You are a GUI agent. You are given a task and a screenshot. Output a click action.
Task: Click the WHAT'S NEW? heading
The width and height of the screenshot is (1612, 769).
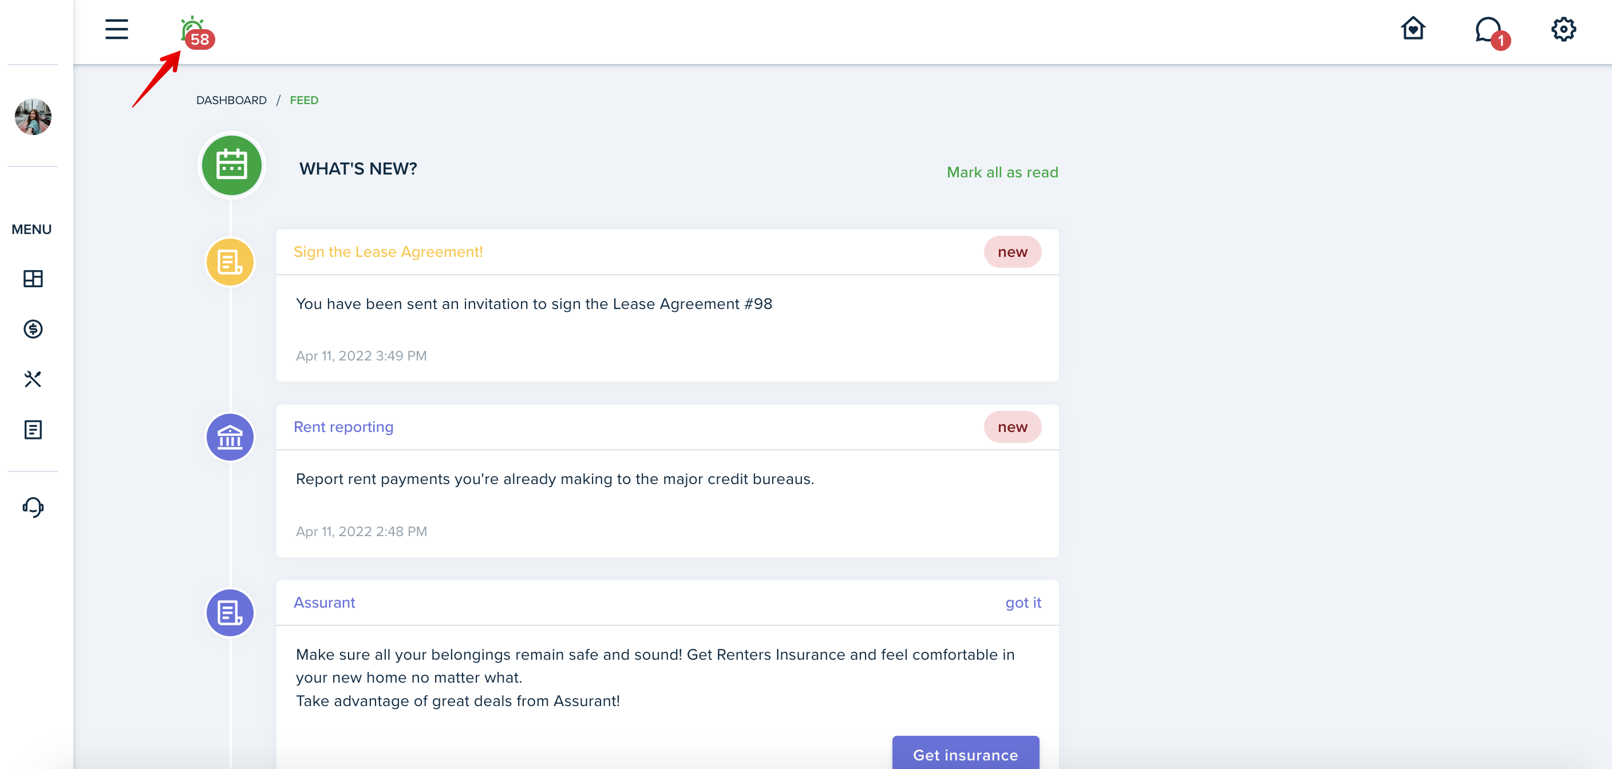pos(358,169)
